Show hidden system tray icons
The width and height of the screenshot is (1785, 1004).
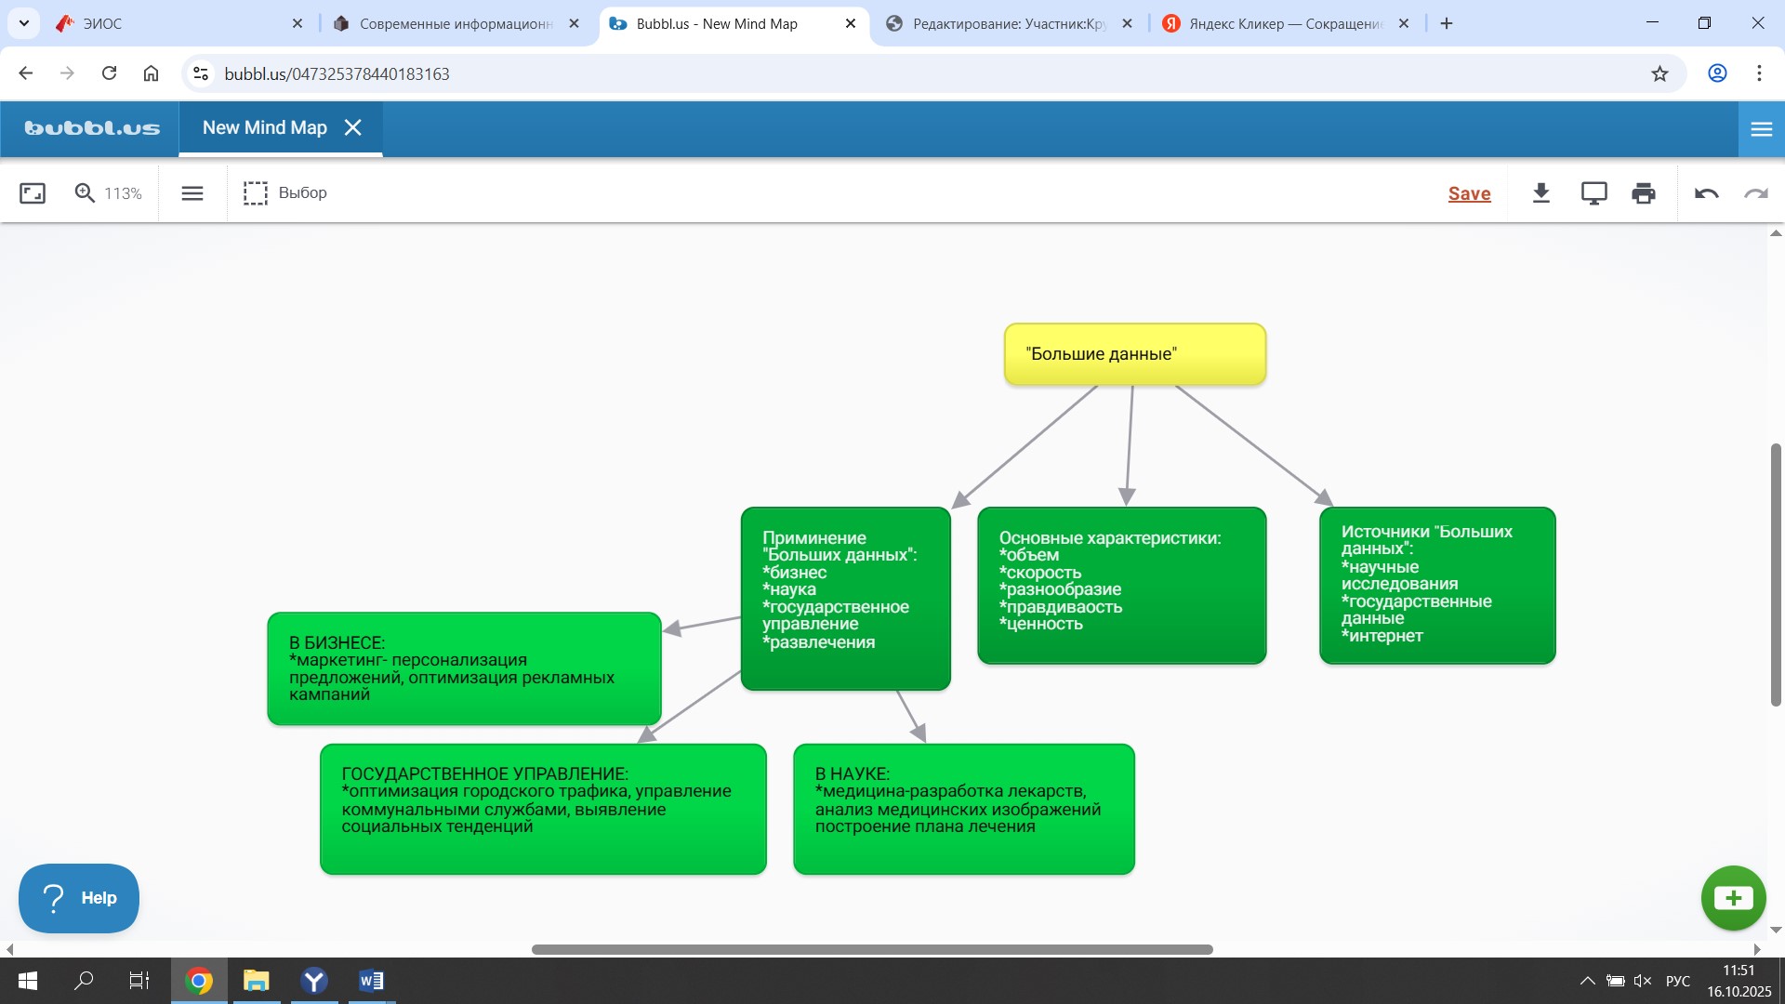pos(1587,981)
